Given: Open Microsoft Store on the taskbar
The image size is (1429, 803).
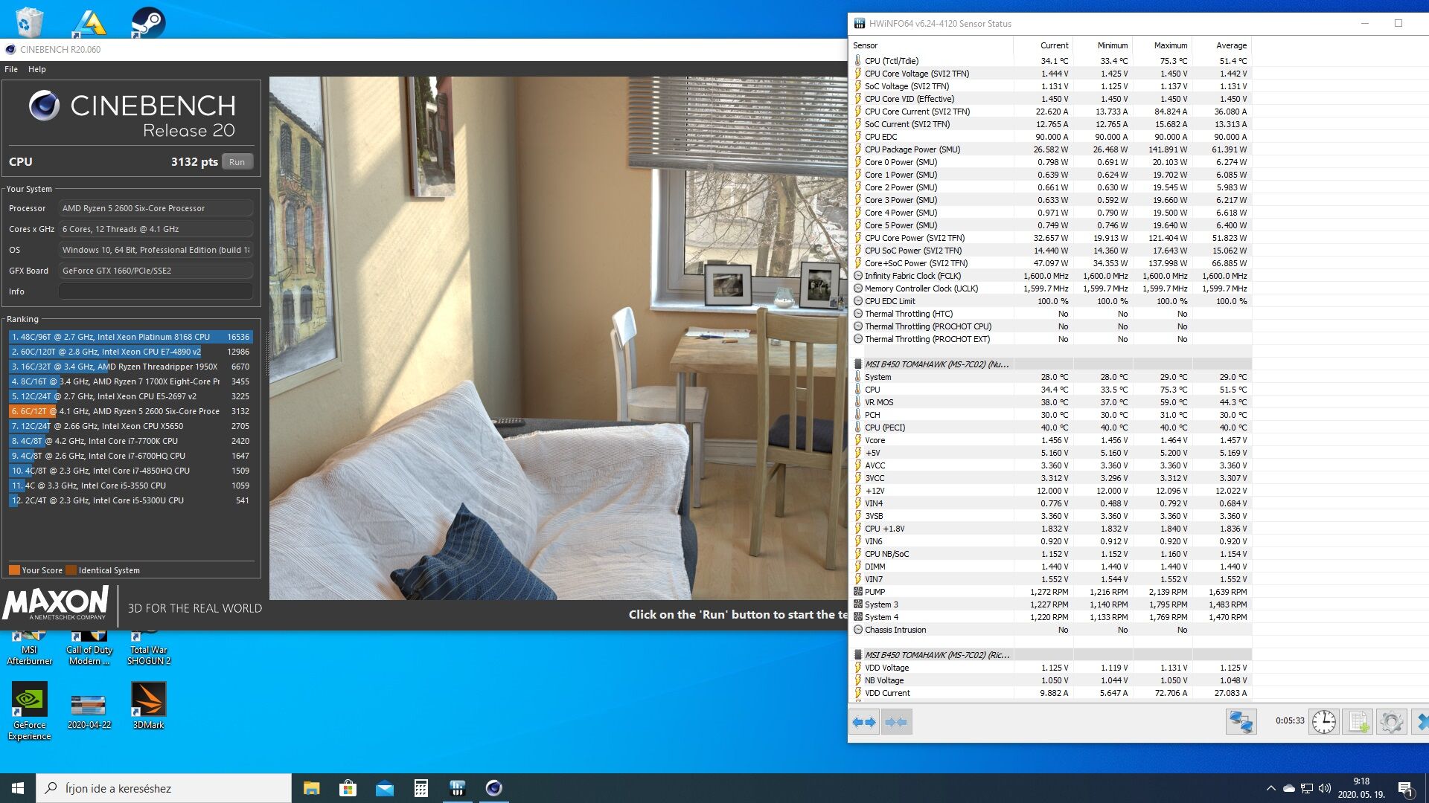Looking at the screenshot, I should [348, 788].
